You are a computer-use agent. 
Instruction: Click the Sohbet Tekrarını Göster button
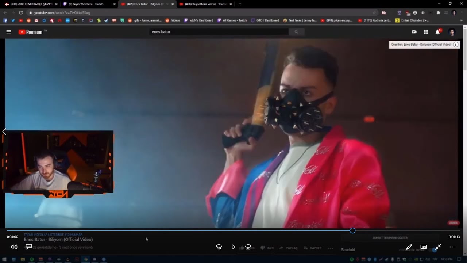point(390,237)
